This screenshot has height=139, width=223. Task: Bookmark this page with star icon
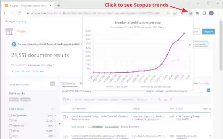182,13
